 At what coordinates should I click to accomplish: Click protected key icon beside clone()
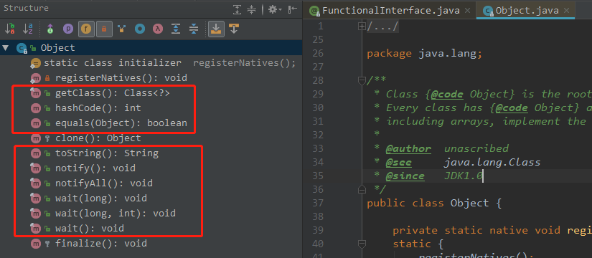tap(47, 139)
